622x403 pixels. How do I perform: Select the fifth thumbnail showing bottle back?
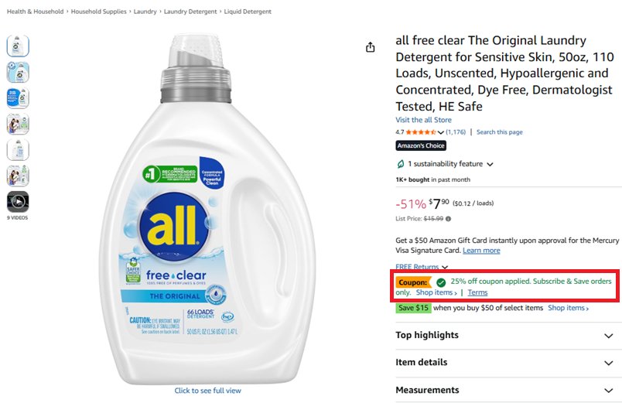pos(18,150)
